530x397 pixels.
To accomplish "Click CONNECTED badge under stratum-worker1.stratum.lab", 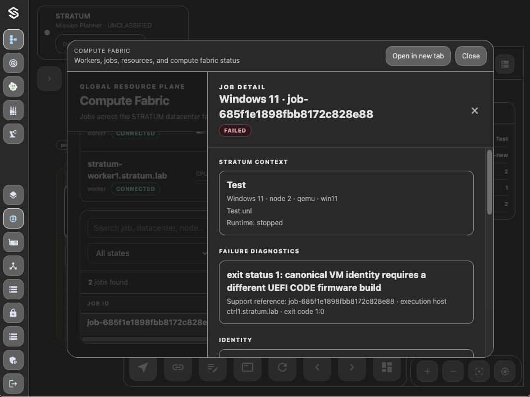I will [135, 189].
